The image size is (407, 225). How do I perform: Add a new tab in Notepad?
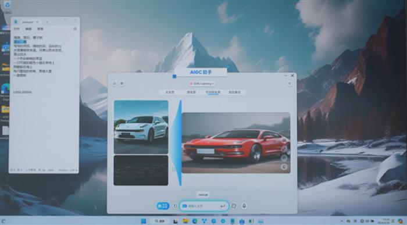[x=47, y=22]
